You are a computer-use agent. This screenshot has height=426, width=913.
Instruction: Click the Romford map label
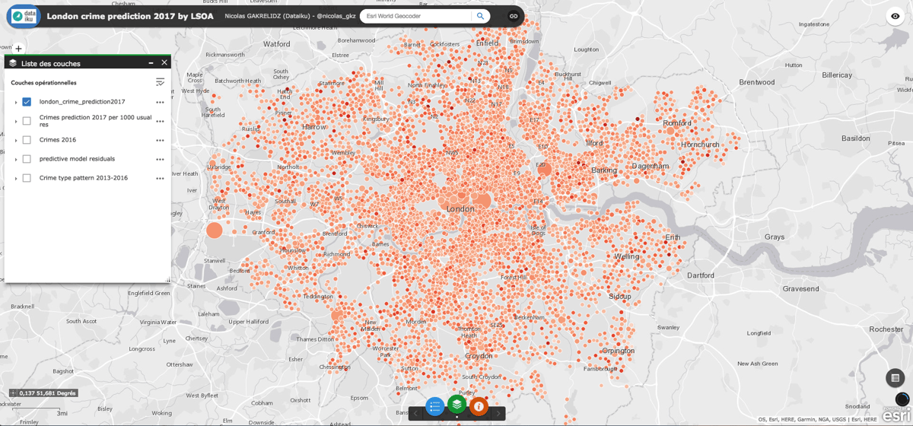coord(677,122)
